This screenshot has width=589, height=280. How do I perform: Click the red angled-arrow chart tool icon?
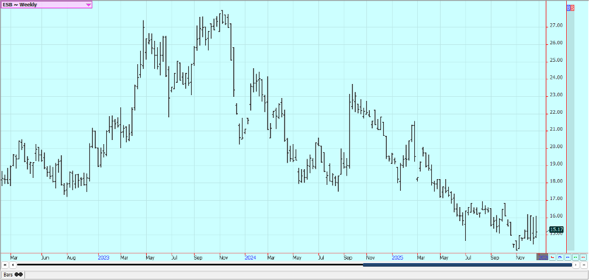552,257
